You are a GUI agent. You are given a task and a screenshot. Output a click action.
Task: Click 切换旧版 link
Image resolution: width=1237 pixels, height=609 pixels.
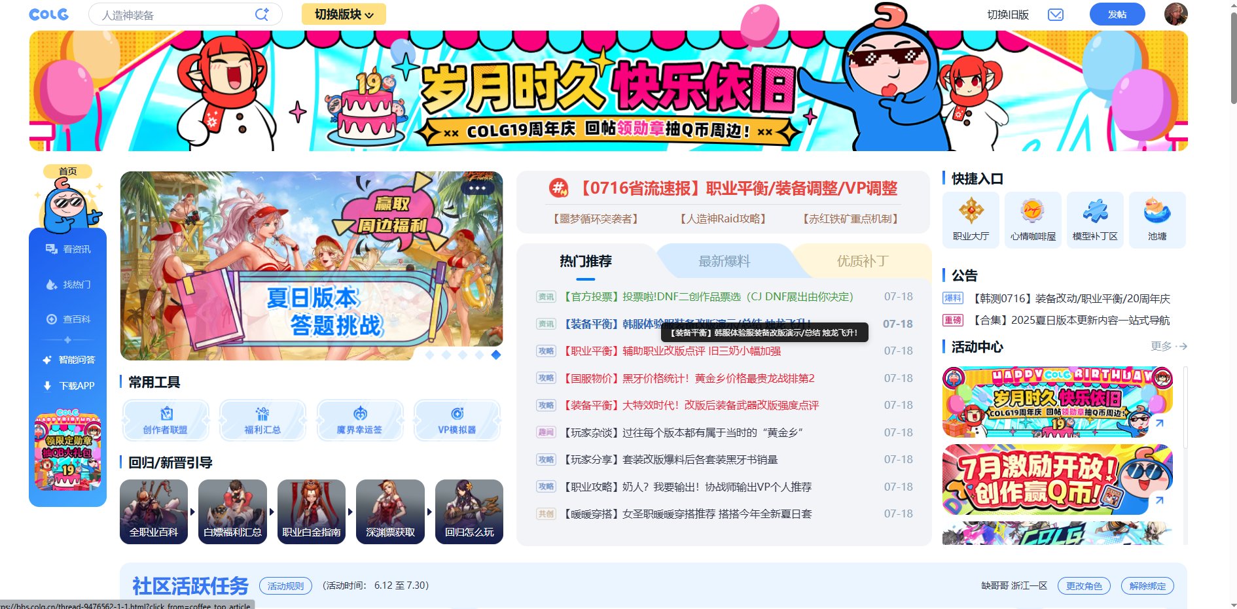(x=1008, y=14)
